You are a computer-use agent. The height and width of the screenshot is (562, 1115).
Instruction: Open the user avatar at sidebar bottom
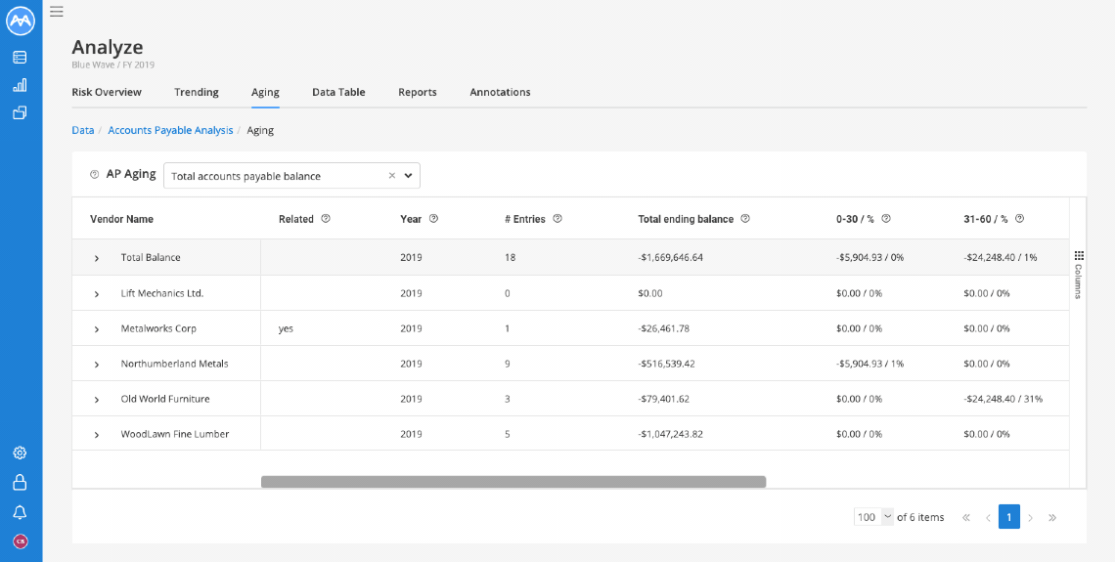click(20, 541)
